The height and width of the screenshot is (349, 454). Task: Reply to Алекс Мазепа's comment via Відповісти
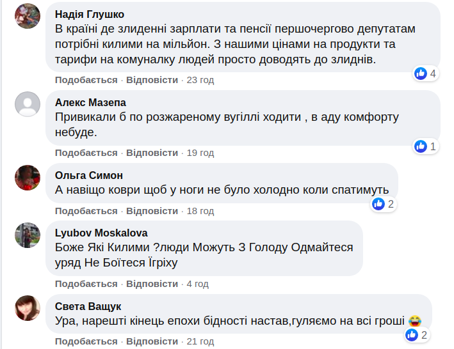coord(152,153)
